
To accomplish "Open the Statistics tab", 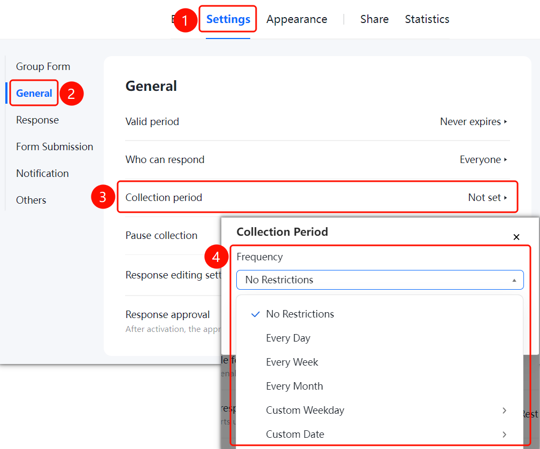I will (x=427, y=19).
